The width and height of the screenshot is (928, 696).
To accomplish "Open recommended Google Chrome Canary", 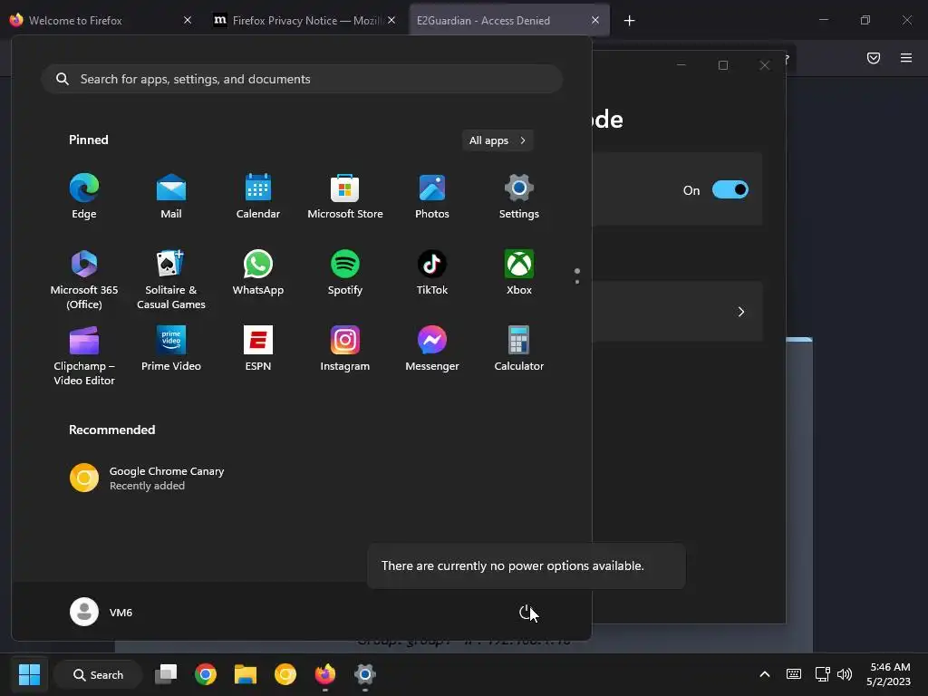I will [x=148, y=478].
